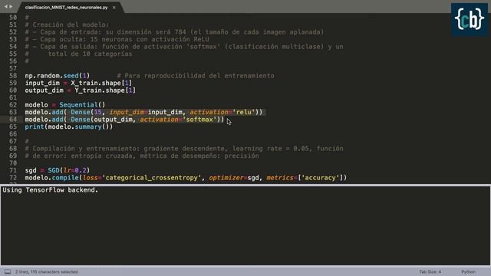Click the comment 'total de 10 categorías'
The image size is (491, 276).
tap(91, 54)
